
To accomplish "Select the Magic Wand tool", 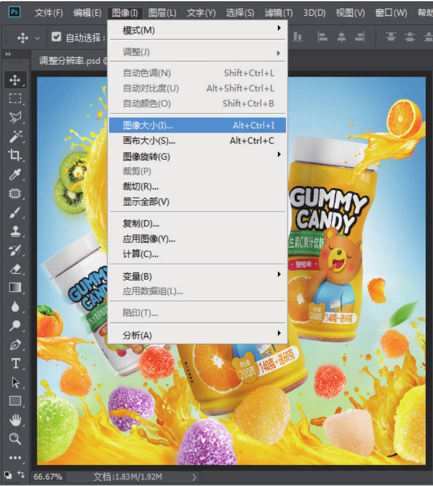I will (x=15, y=136).
